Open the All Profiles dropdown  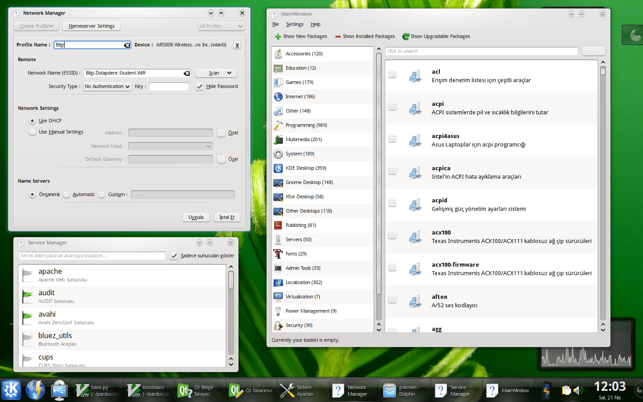(221, 26)
